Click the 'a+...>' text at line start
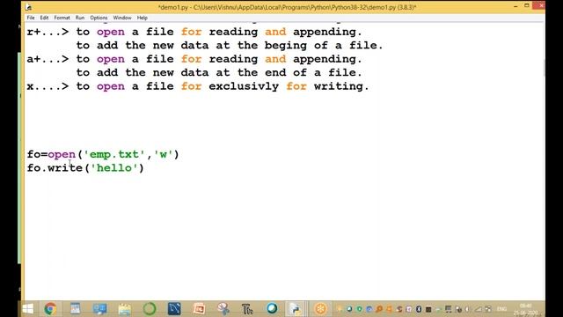Screen dimensions: 563x317 click(48, 59)
